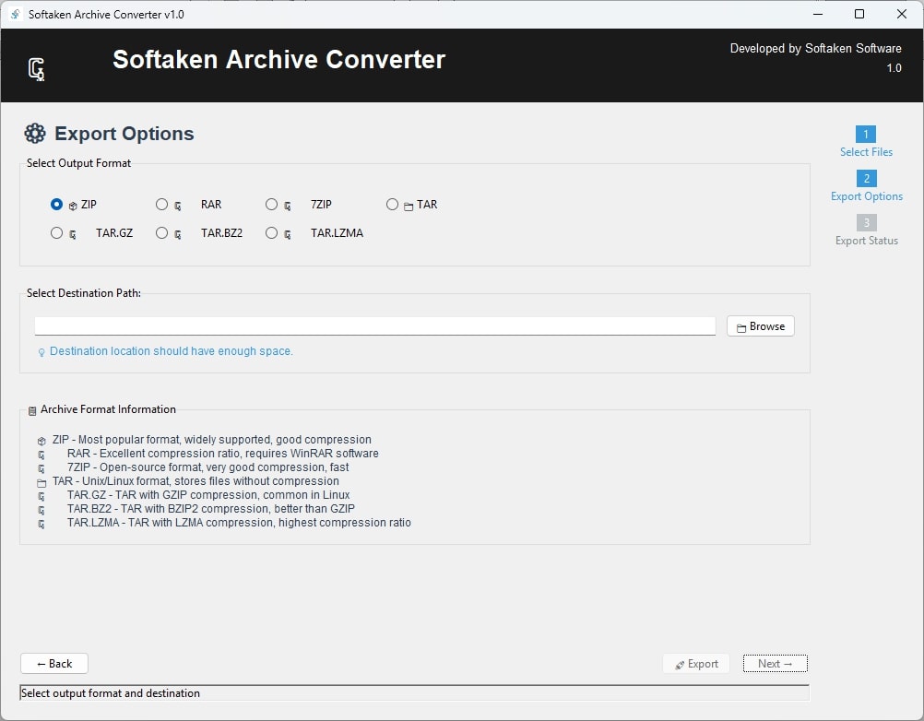Start conversion with the Export button

click(696, 663)
